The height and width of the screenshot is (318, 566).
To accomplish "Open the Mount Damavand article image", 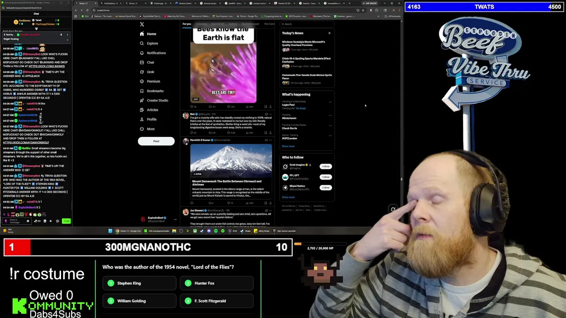I will pos(231,160).
